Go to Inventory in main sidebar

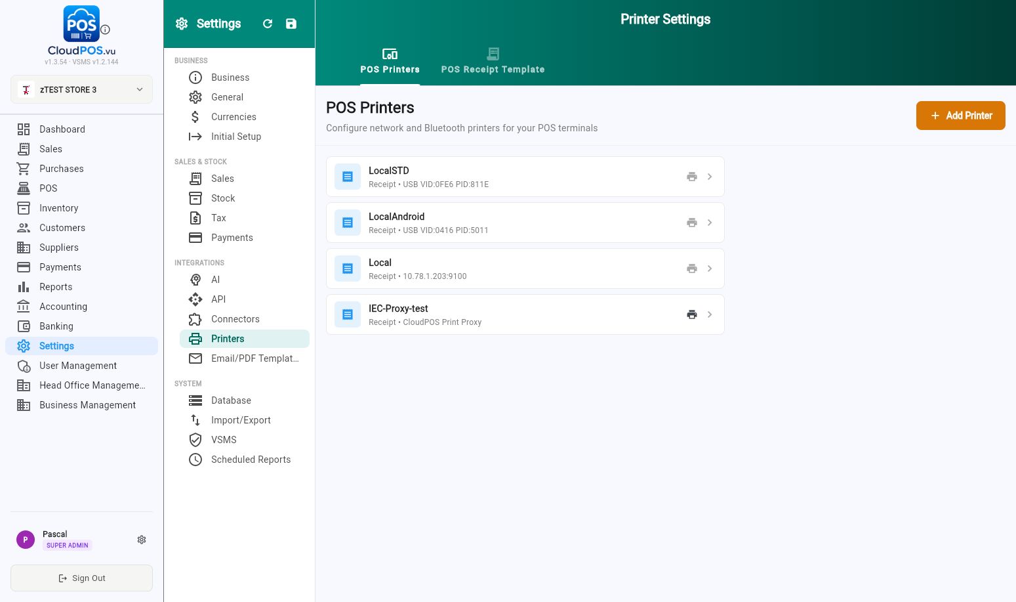click(81, 208)
